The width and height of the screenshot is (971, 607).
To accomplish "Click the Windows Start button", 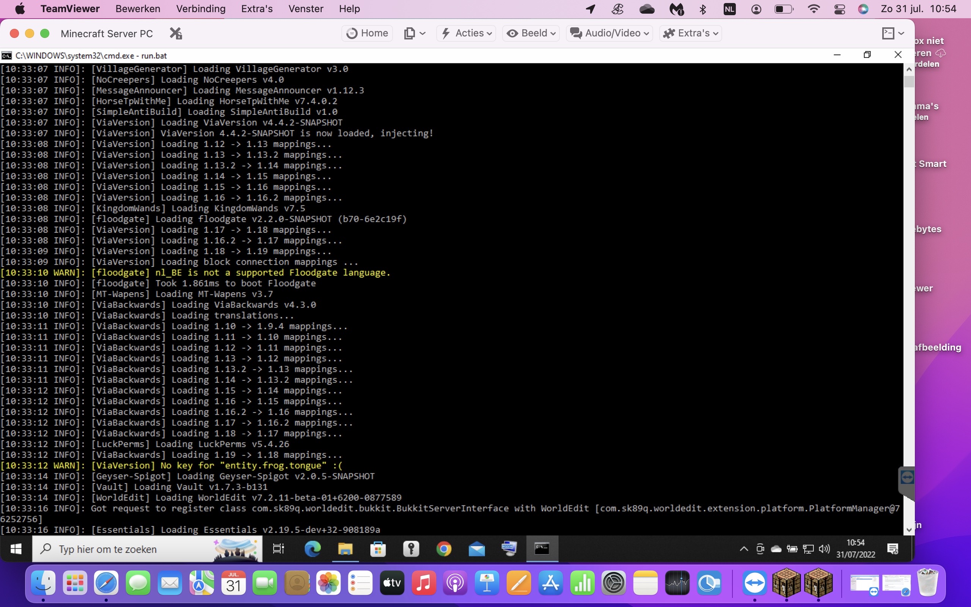I will [x=16, y=549].
